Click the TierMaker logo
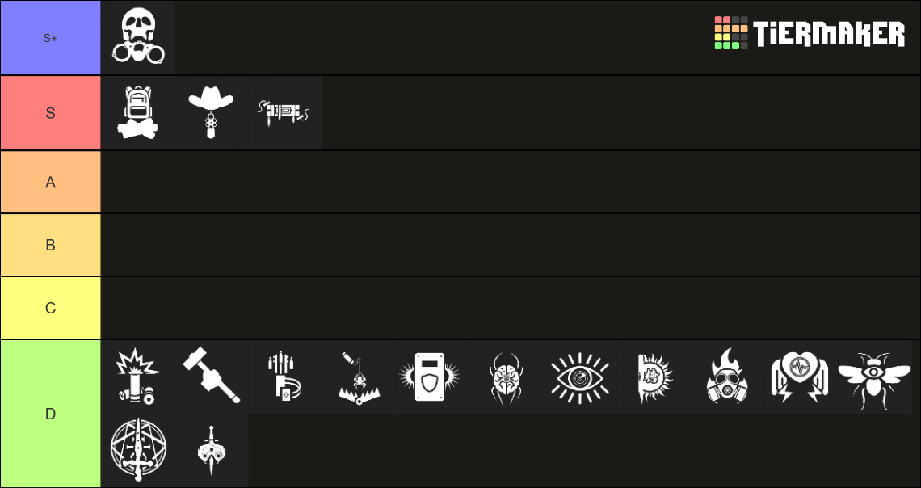This screenshot has height=488, width=921. pos(810,33)
